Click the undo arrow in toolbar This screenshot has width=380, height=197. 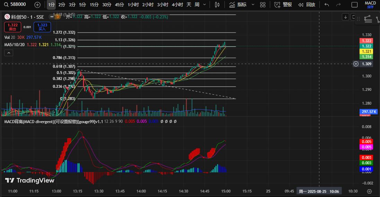tap(326, 5)
